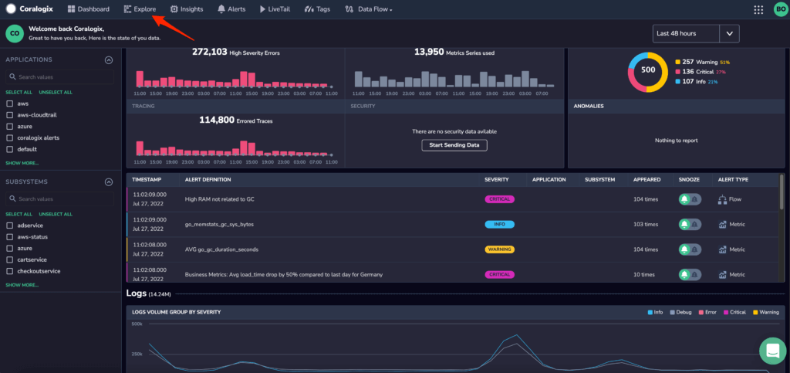The image size is (790, 373).
Task: Open LiveTail from the navbar
Action: point(275,9)
